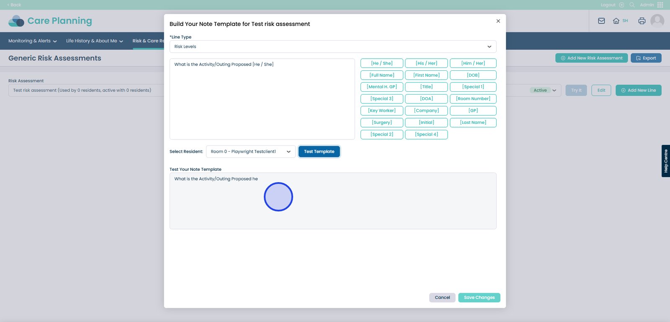
Task: Close the Build Your Note Template dialog
Action: (x=498, y=21)
